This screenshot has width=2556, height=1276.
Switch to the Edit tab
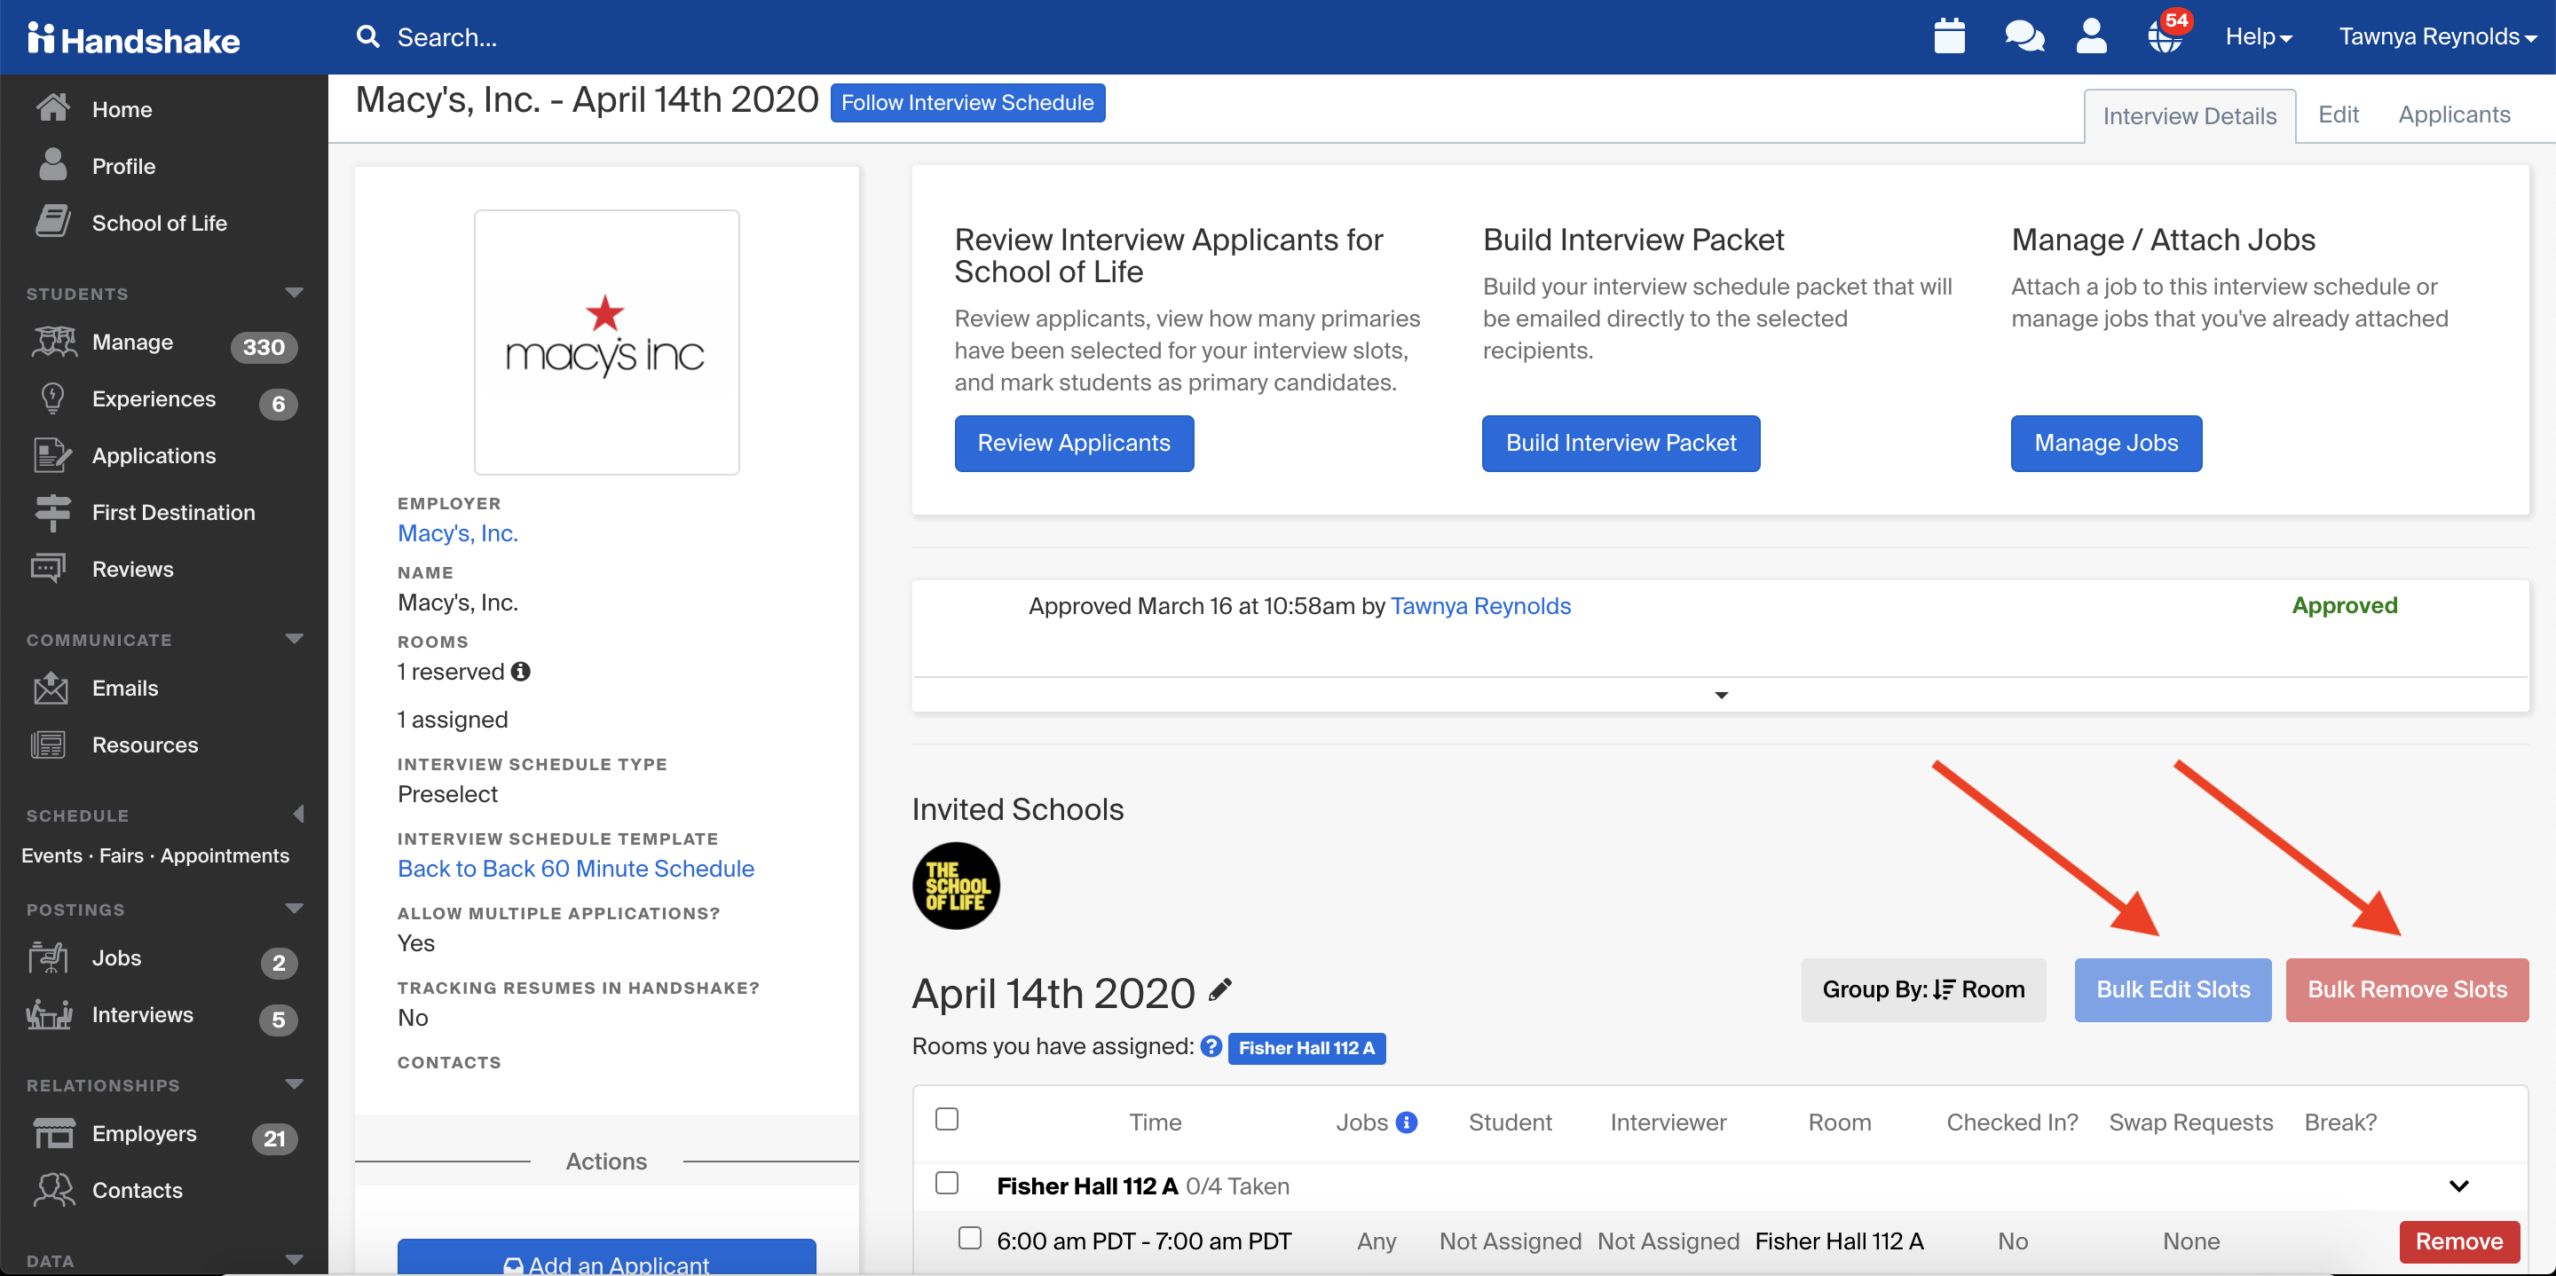2338,114
